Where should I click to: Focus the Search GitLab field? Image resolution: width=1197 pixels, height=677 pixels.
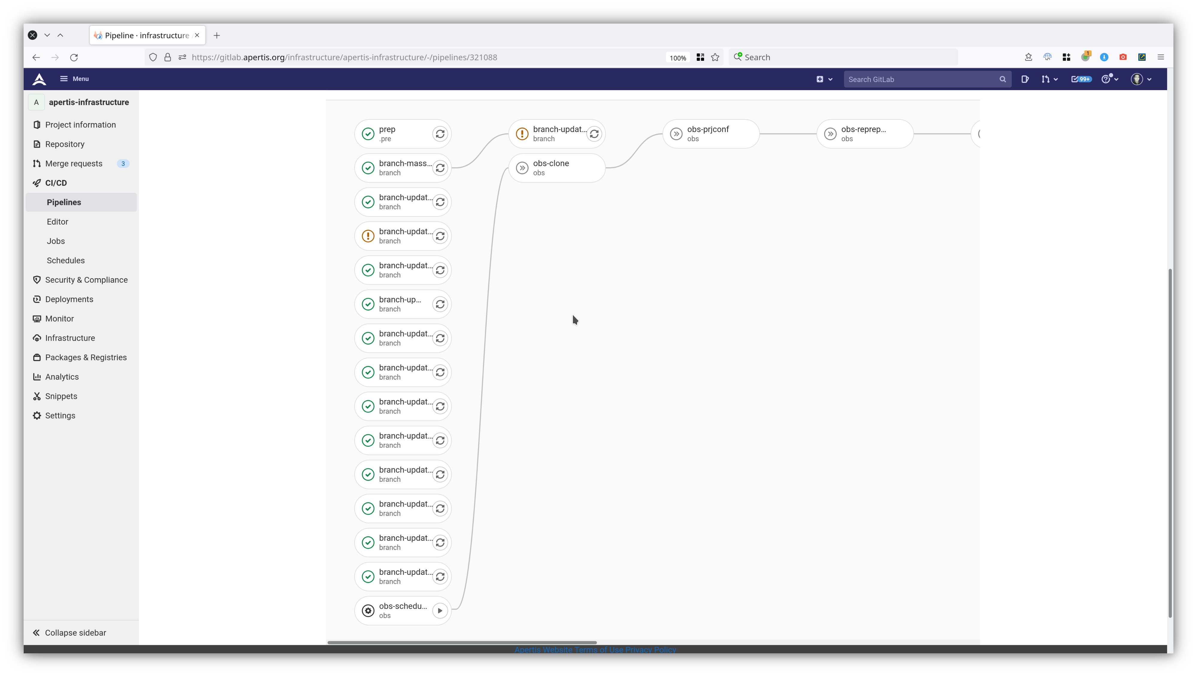click(x=921, y=79)
